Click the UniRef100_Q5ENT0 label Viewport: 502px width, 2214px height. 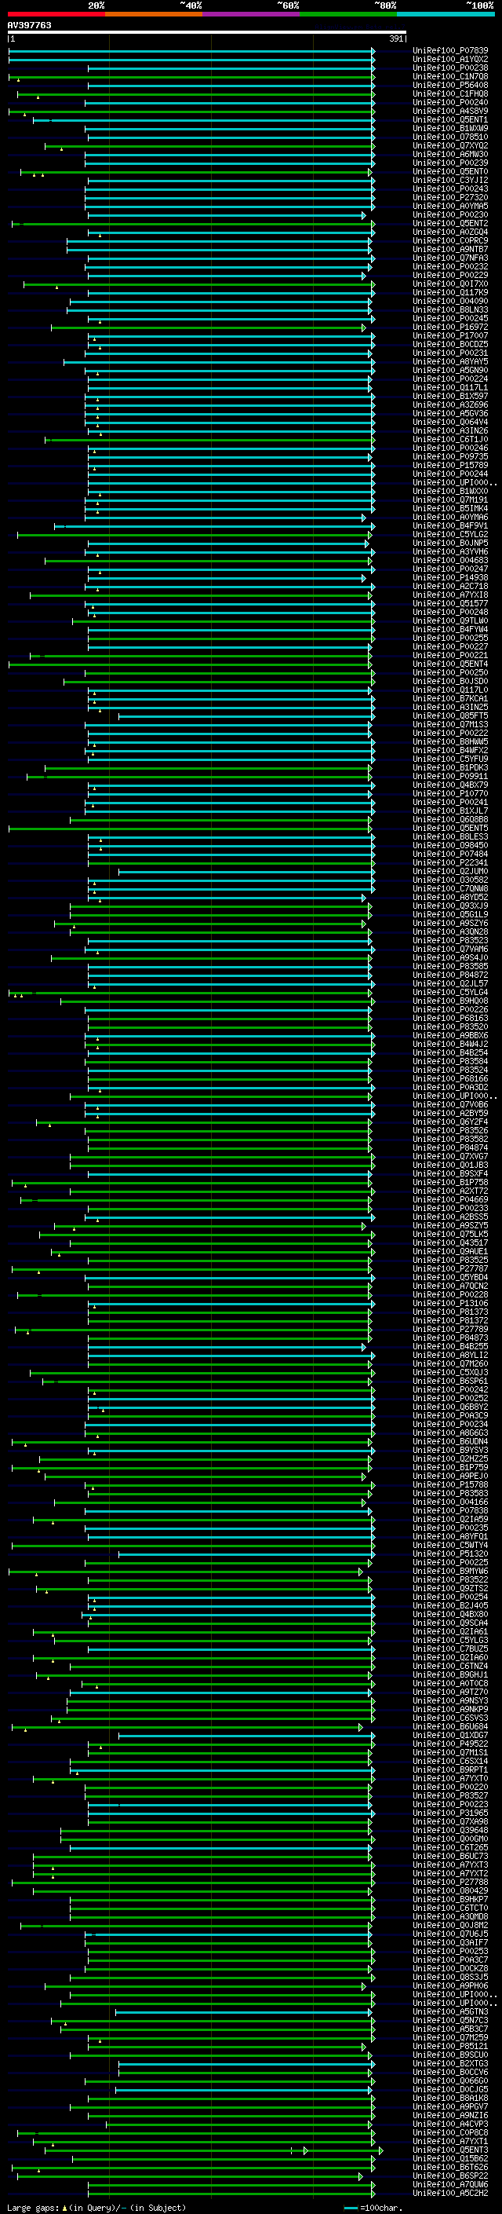coord(450,172)
